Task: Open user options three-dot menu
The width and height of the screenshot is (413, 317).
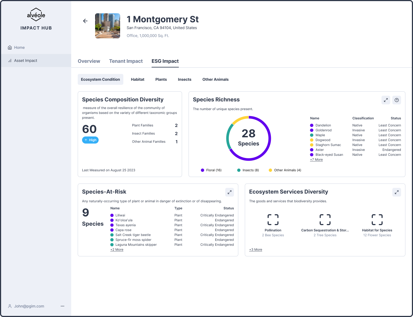Action: point(62,306)
